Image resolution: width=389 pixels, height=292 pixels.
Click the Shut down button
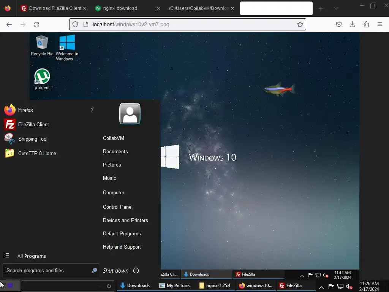coord(115,271)
